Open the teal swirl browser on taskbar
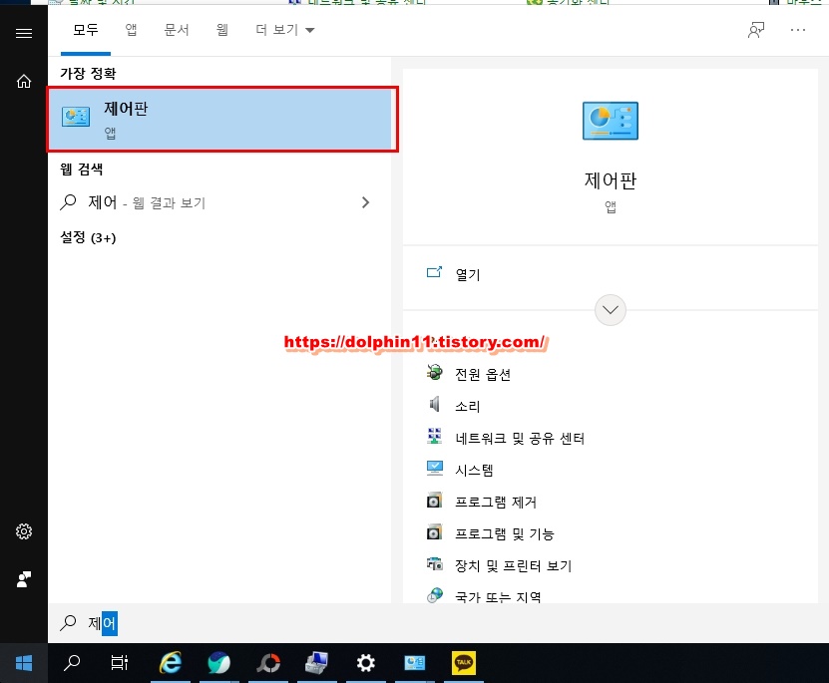 pos(218,663)
